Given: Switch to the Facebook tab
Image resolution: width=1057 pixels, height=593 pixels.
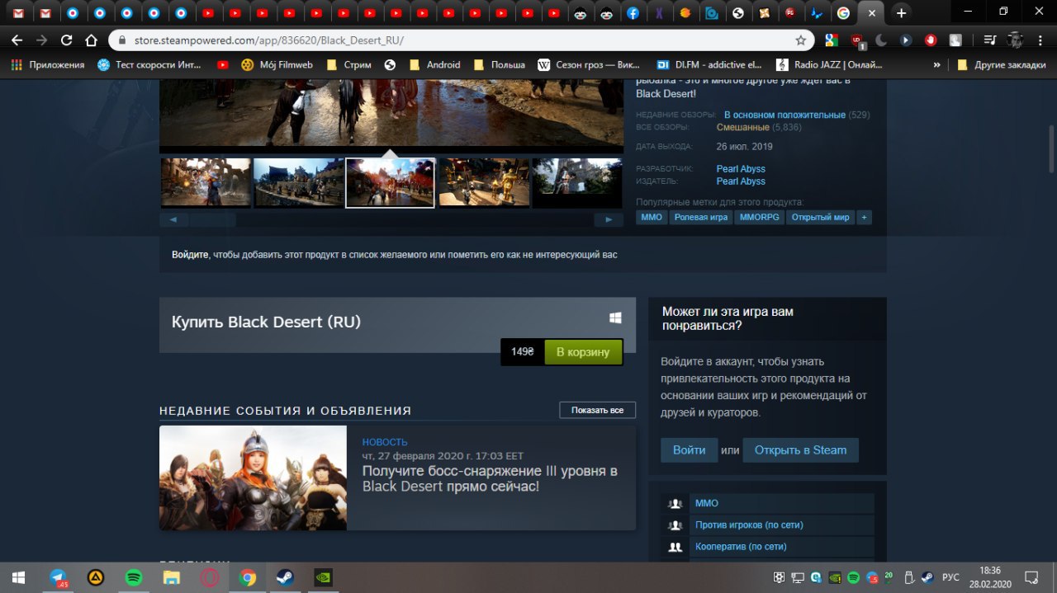Looking at the screenshot, I should (633, 12).
